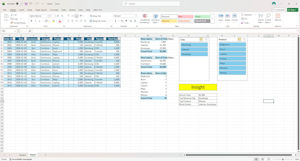The width and height of the screenshot is (300, 161).
Task: Open the City column filter dropdown
Action: (x=93, y=39)
